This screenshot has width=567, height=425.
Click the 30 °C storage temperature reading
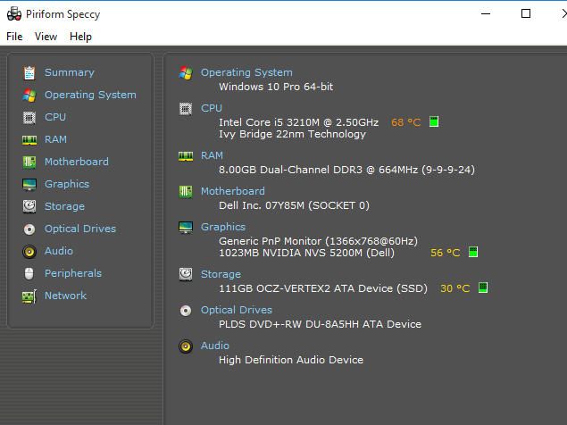[455, 288]
